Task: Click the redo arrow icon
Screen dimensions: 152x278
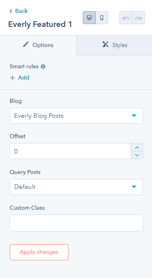Action: pos(138,18)
